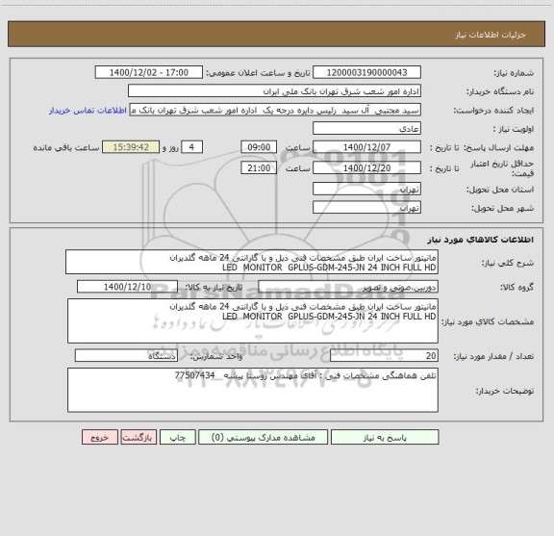554x536 pixels.
Task: Click the remaining days field showing 4
Action: [x=191, y=147]
